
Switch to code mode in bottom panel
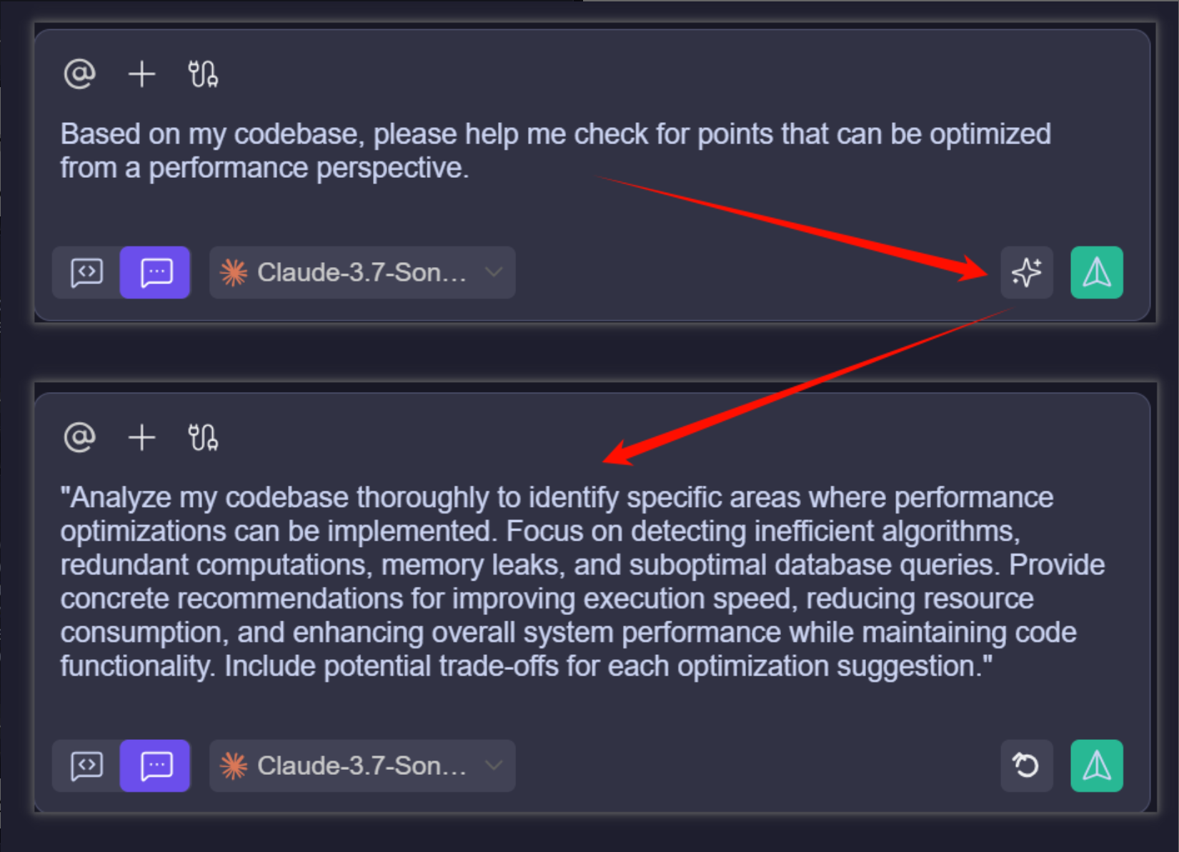pos(86,766)
